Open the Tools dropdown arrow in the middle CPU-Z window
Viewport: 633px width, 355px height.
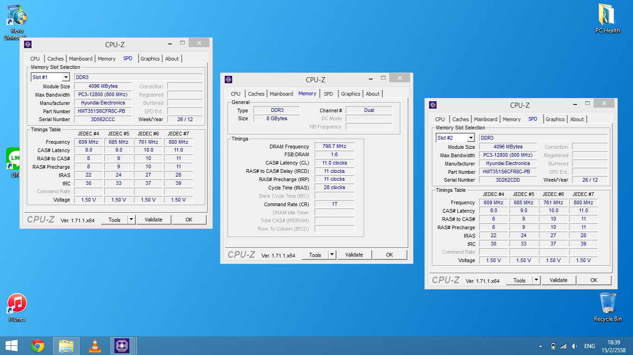pyautogui.click(x=332, y=255)
